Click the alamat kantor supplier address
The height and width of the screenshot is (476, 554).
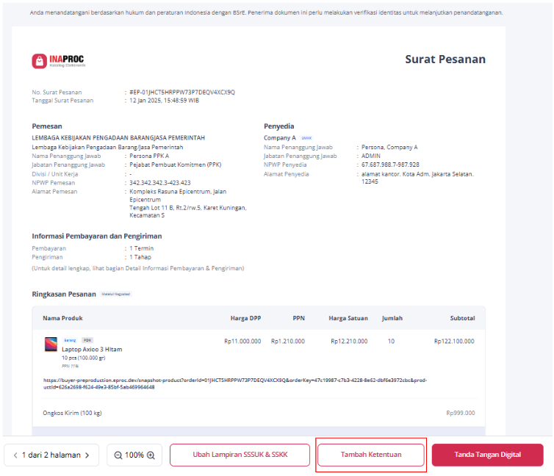[x=417, y=178]
